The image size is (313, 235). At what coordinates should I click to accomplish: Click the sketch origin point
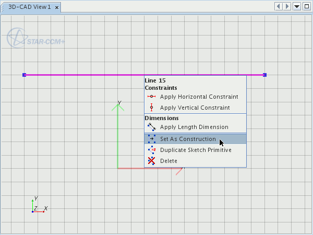[x=118, y=168]
